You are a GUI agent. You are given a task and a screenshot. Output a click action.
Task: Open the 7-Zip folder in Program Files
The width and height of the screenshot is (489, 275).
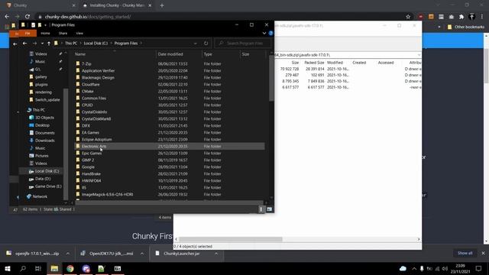coord(86,63)
